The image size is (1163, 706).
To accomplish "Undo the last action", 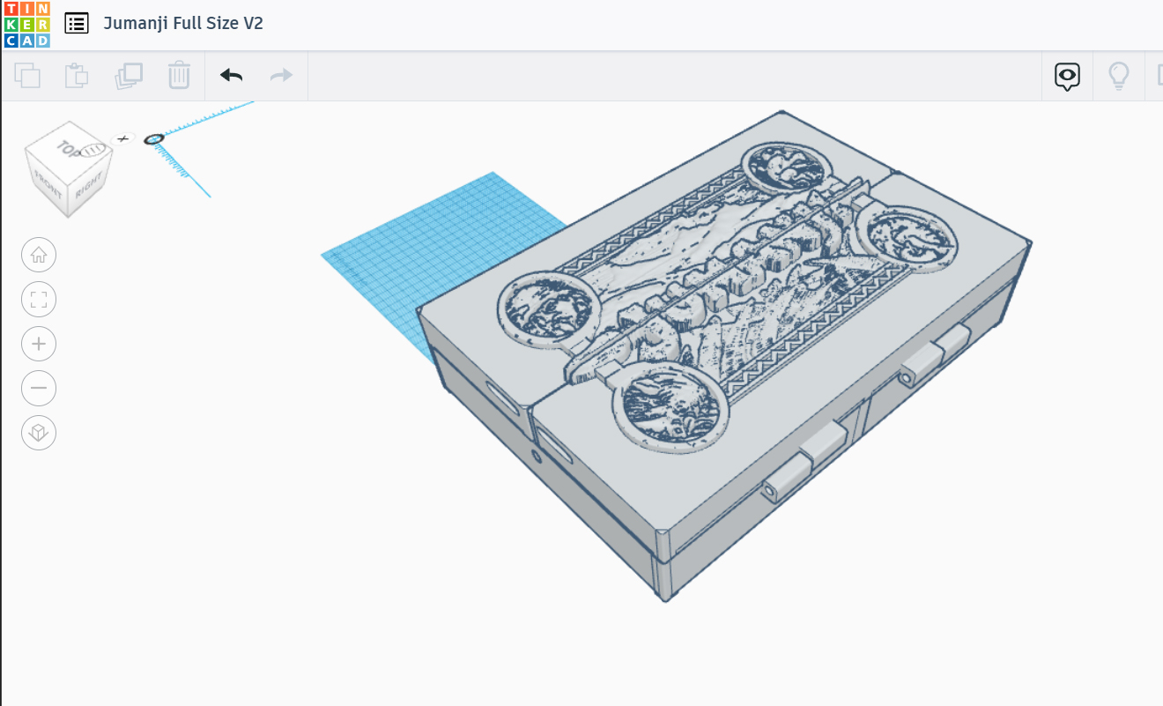I will (232, 76).
